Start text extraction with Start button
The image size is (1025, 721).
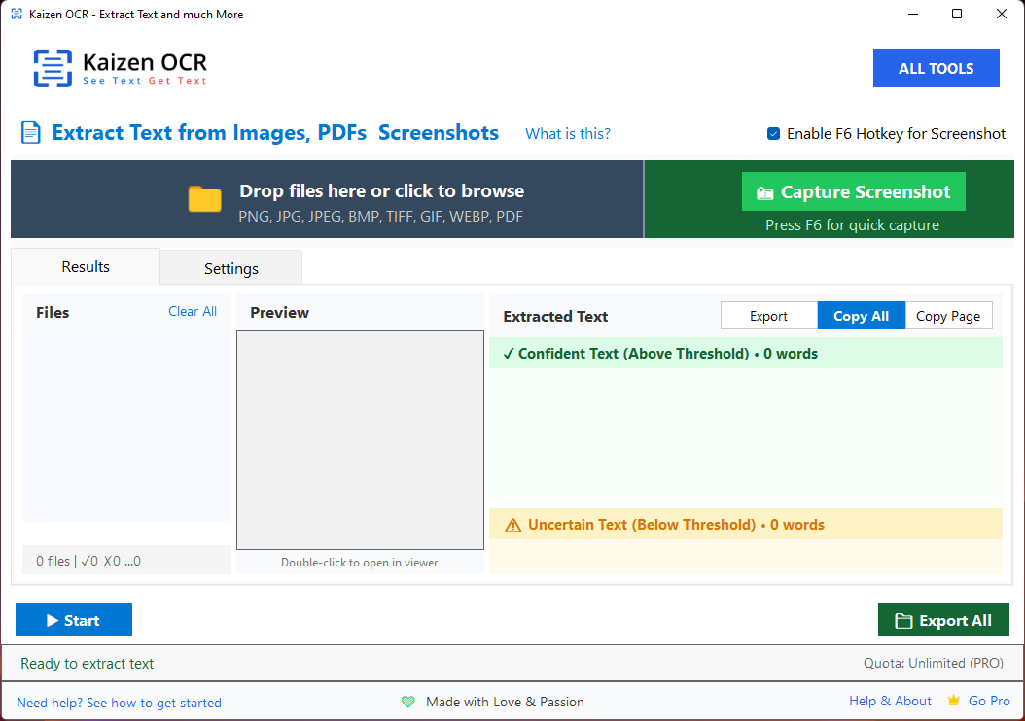click(x=74, y=620)
